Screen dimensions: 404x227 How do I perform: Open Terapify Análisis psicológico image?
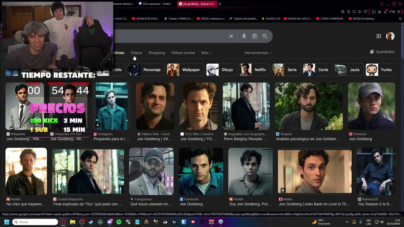coord(309,106)
